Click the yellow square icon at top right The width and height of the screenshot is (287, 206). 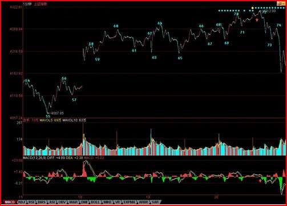pyautogui.click(x=284, y=3)
